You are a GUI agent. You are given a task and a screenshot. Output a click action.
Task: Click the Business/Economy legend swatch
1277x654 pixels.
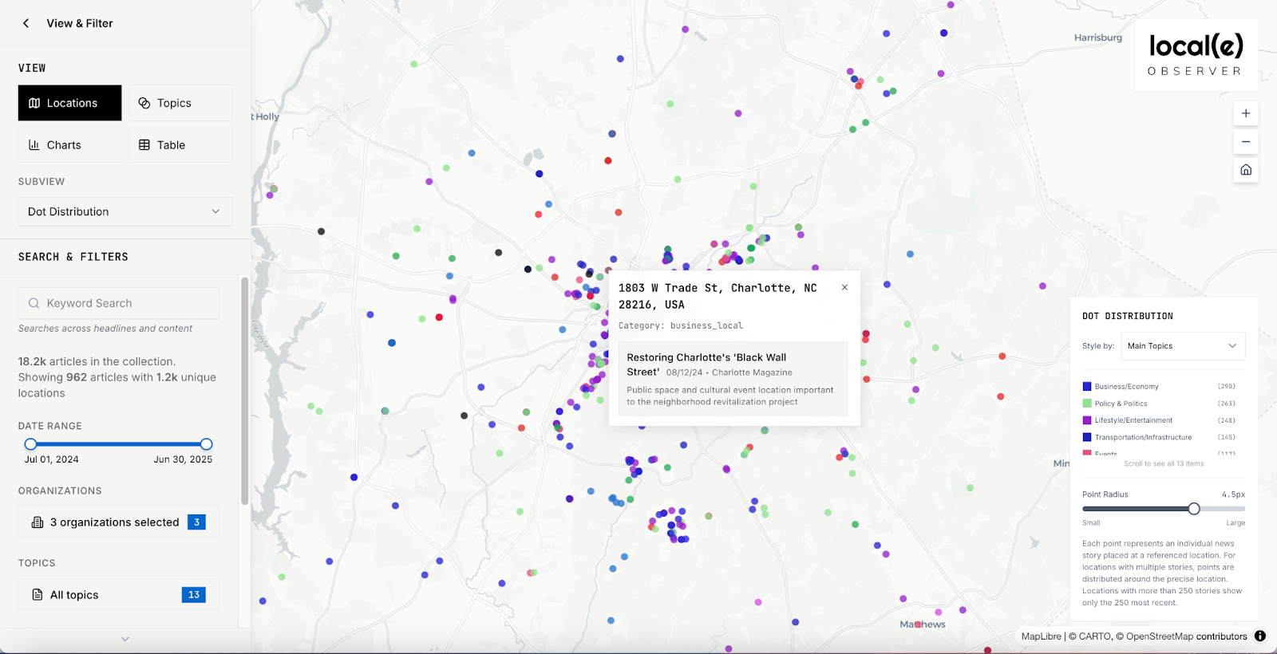[1087, 387]
